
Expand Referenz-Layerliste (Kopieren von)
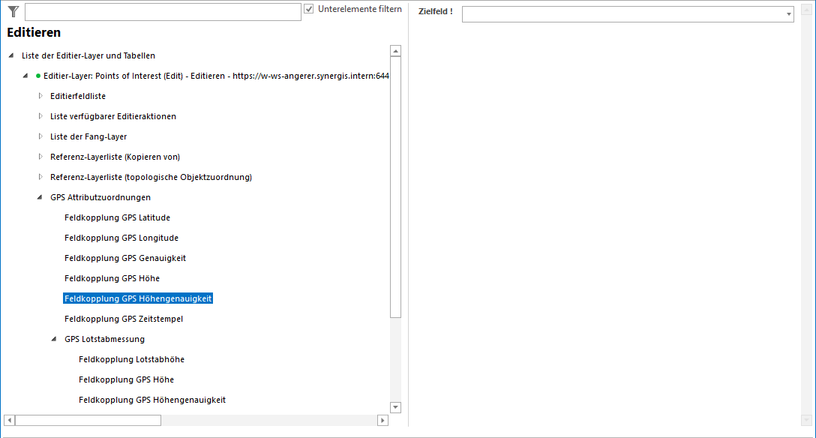[40, 157]
